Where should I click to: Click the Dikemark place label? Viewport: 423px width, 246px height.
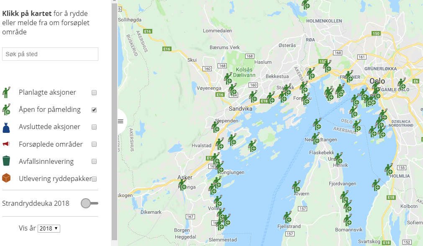(x=151, y=212)
